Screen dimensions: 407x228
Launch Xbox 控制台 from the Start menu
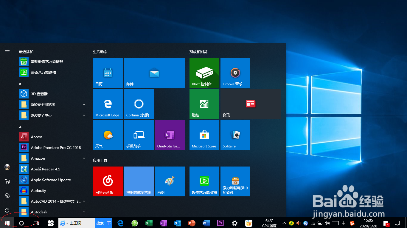[x=204, y=73]
